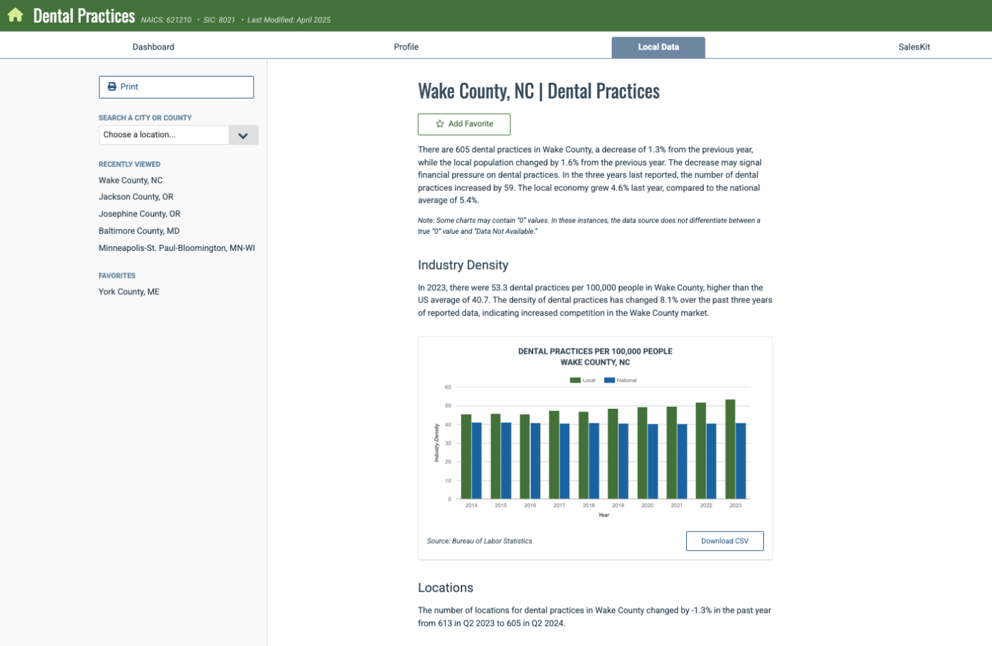Viewport: 992px width, 646px height.
Task: Open the Choose a location combo box
Action: [x=164, y=135]
